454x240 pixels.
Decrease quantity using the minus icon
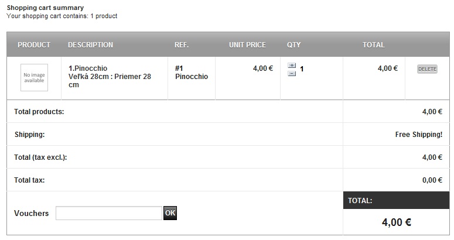coord(292,74)
